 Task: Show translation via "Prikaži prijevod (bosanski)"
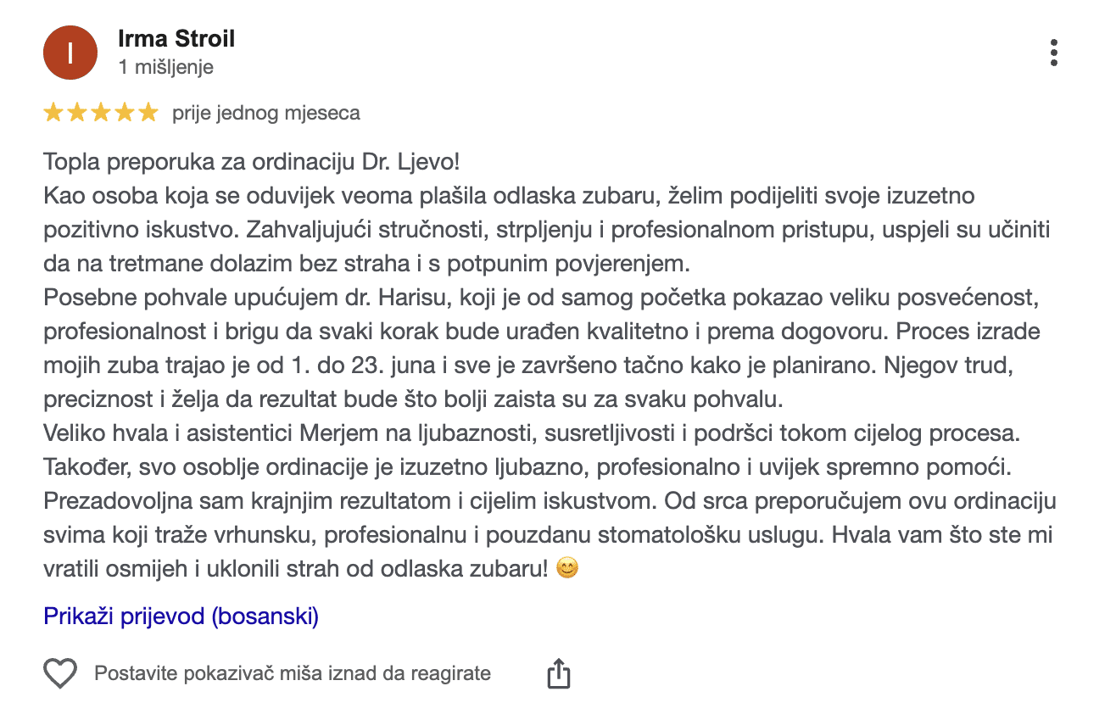tap(181, 616)
